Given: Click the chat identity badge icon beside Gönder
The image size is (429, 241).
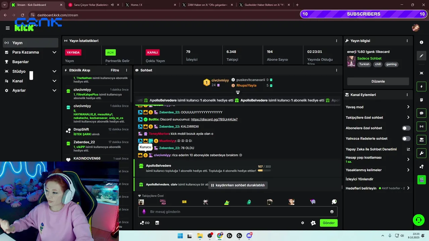Looking at the screenshot, I should pos(313,223).
